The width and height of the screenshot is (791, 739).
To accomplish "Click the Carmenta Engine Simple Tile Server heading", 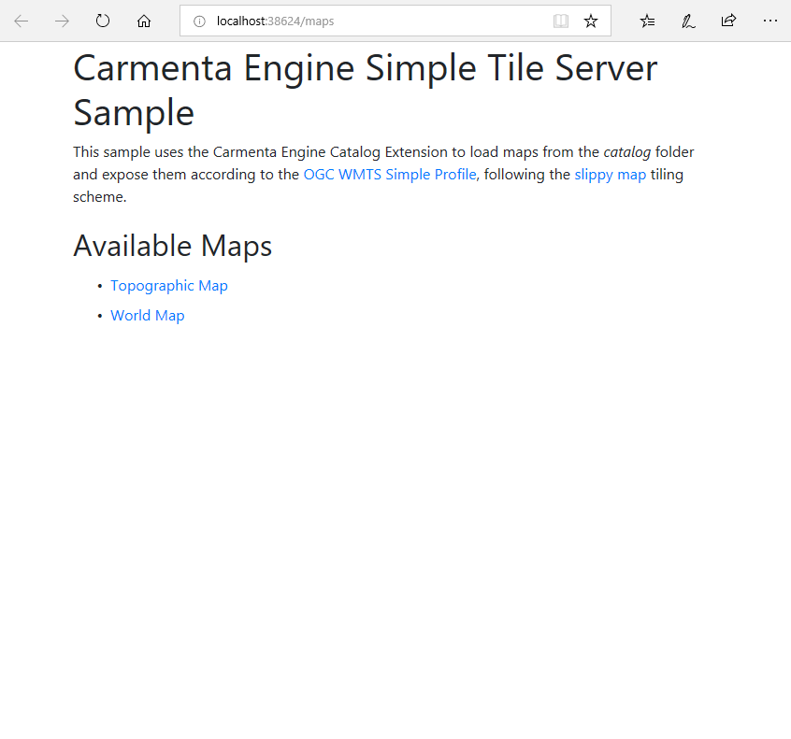I will [365, 91].
